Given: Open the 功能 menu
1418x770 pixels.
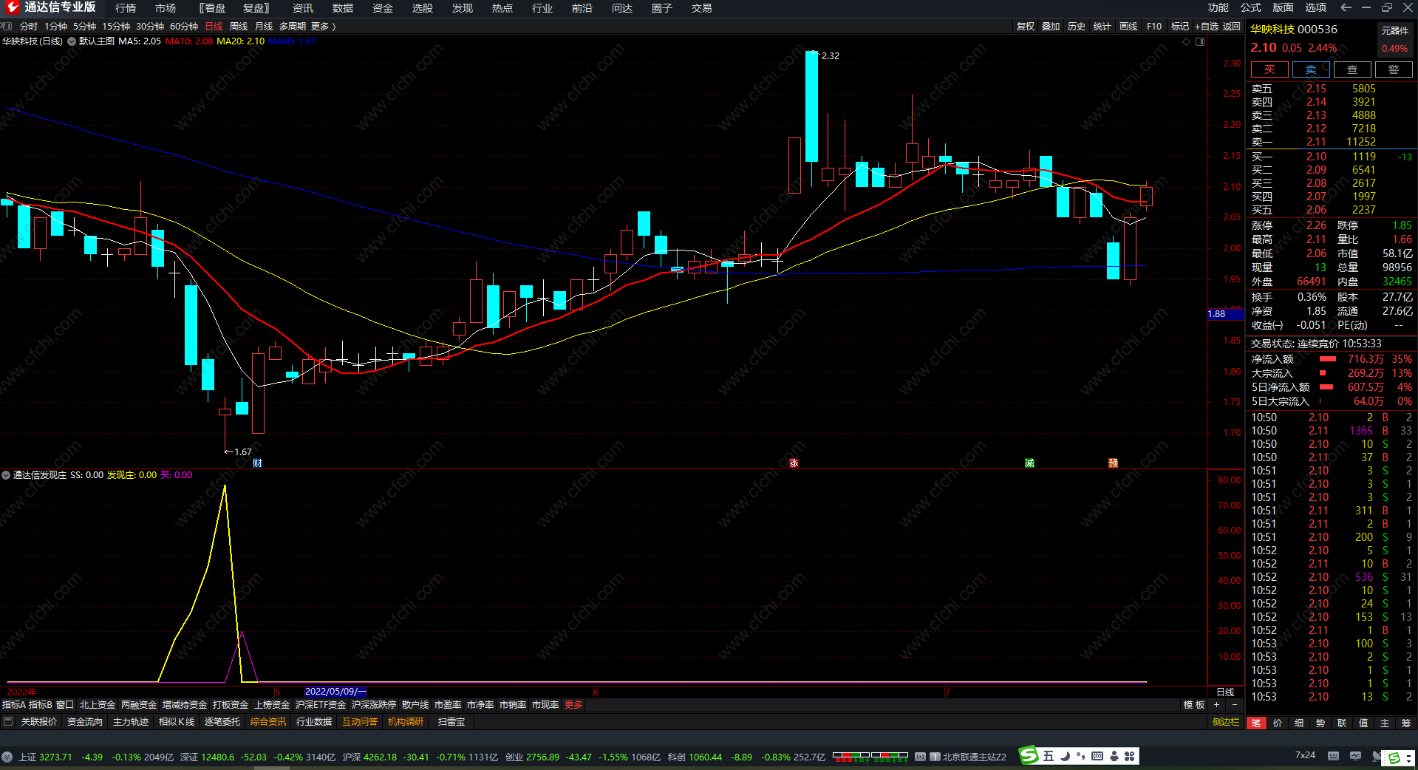Looking at the screenshot, I should tap(1218, 7).
